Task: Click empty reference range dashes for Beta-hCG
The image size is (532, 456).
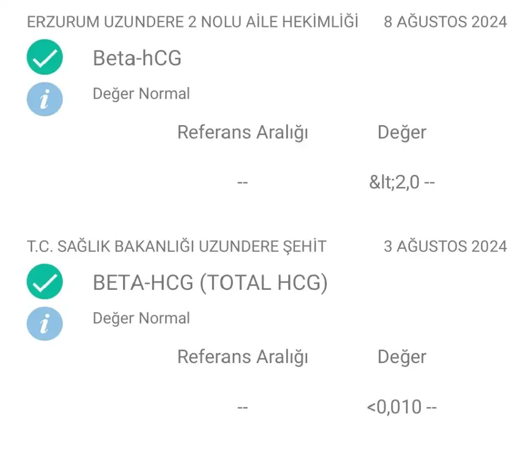Action: [x=242, y=183]
